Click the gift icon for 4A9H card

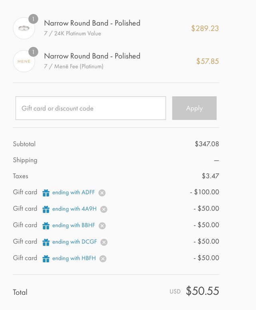coord(46,209)
